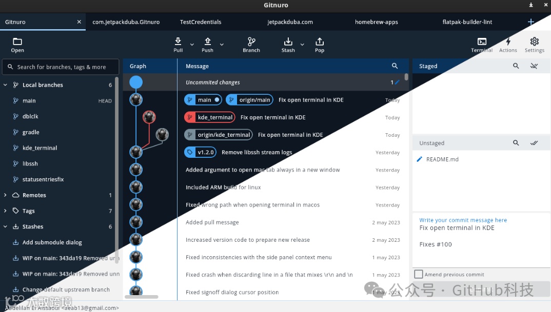Collapse the Stashes section
This screenshot has width=551, height=312.
point(5,226)
